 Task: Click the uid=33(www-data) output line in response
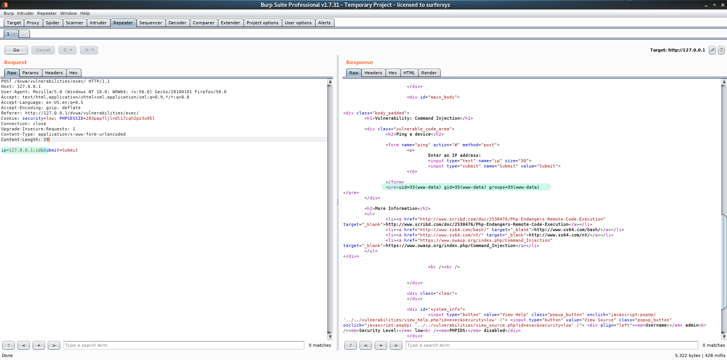[x=462, y=187]
